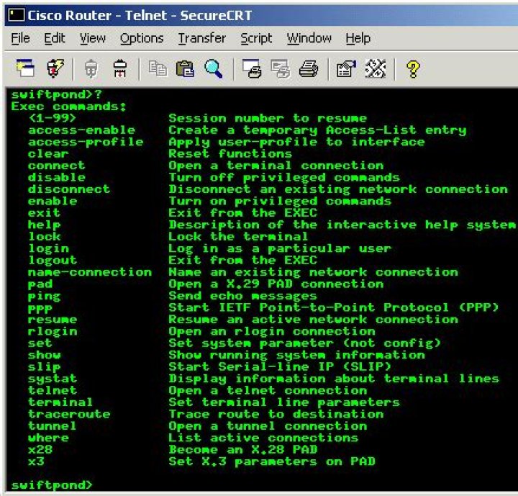Click the bottom swiftpond> prompt line
This screenshot has height=496, width=518.
tap(52, 484)
